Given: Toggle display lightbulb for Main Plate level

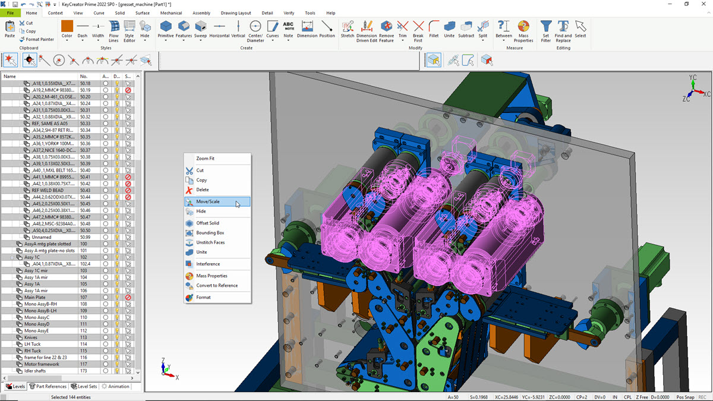Looking at the screenshot, I should (117, 298).
